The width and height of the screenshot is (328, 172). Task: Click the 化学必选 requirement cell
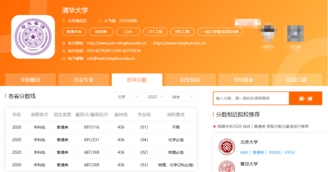tap(176, 140)
